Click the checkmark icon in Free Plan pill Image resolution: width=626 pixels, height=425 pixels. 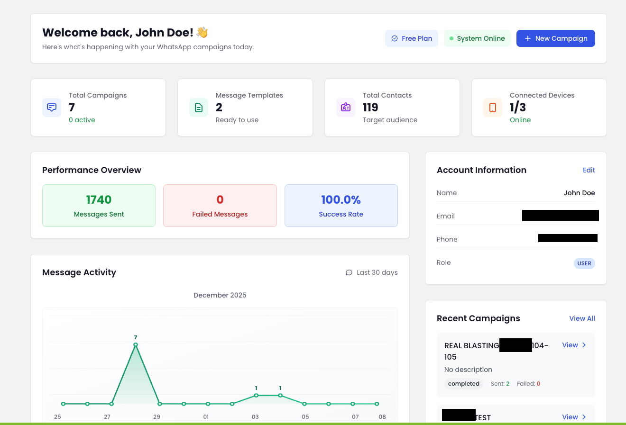click(x=395, y=38)
